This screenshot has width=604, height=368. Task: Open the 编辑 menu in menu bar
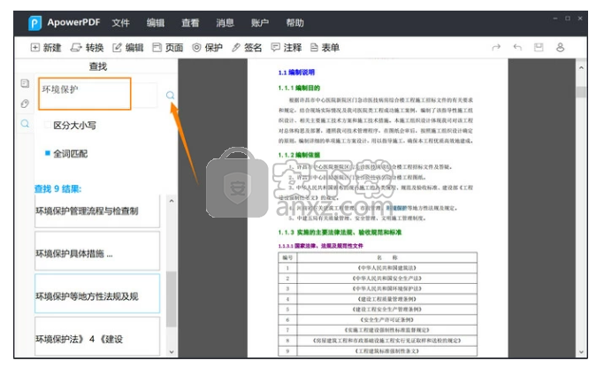[x=156, y=23]
